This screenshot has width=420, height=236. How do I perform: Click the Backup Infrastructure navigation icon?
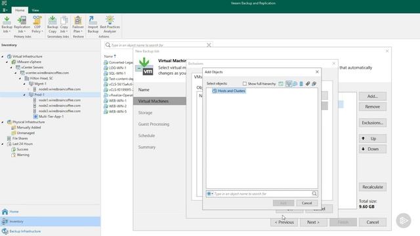[x=5, y=231]
